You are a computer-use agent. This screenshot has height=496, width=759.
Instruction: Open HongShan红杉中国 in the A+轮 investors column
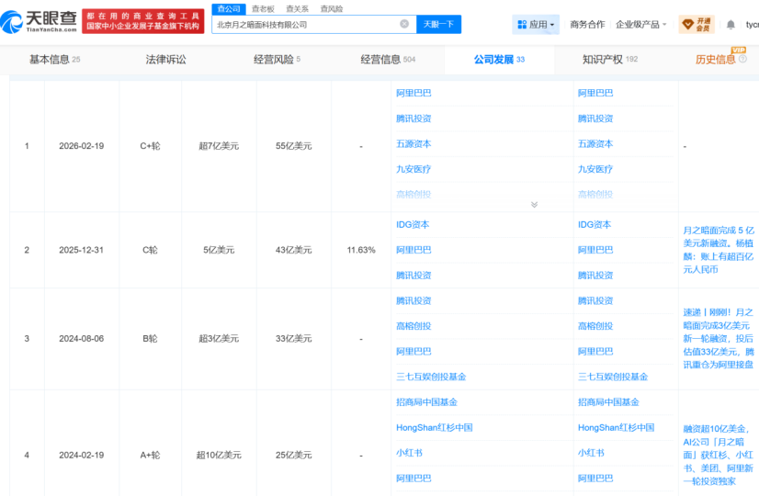pos(435,427)
